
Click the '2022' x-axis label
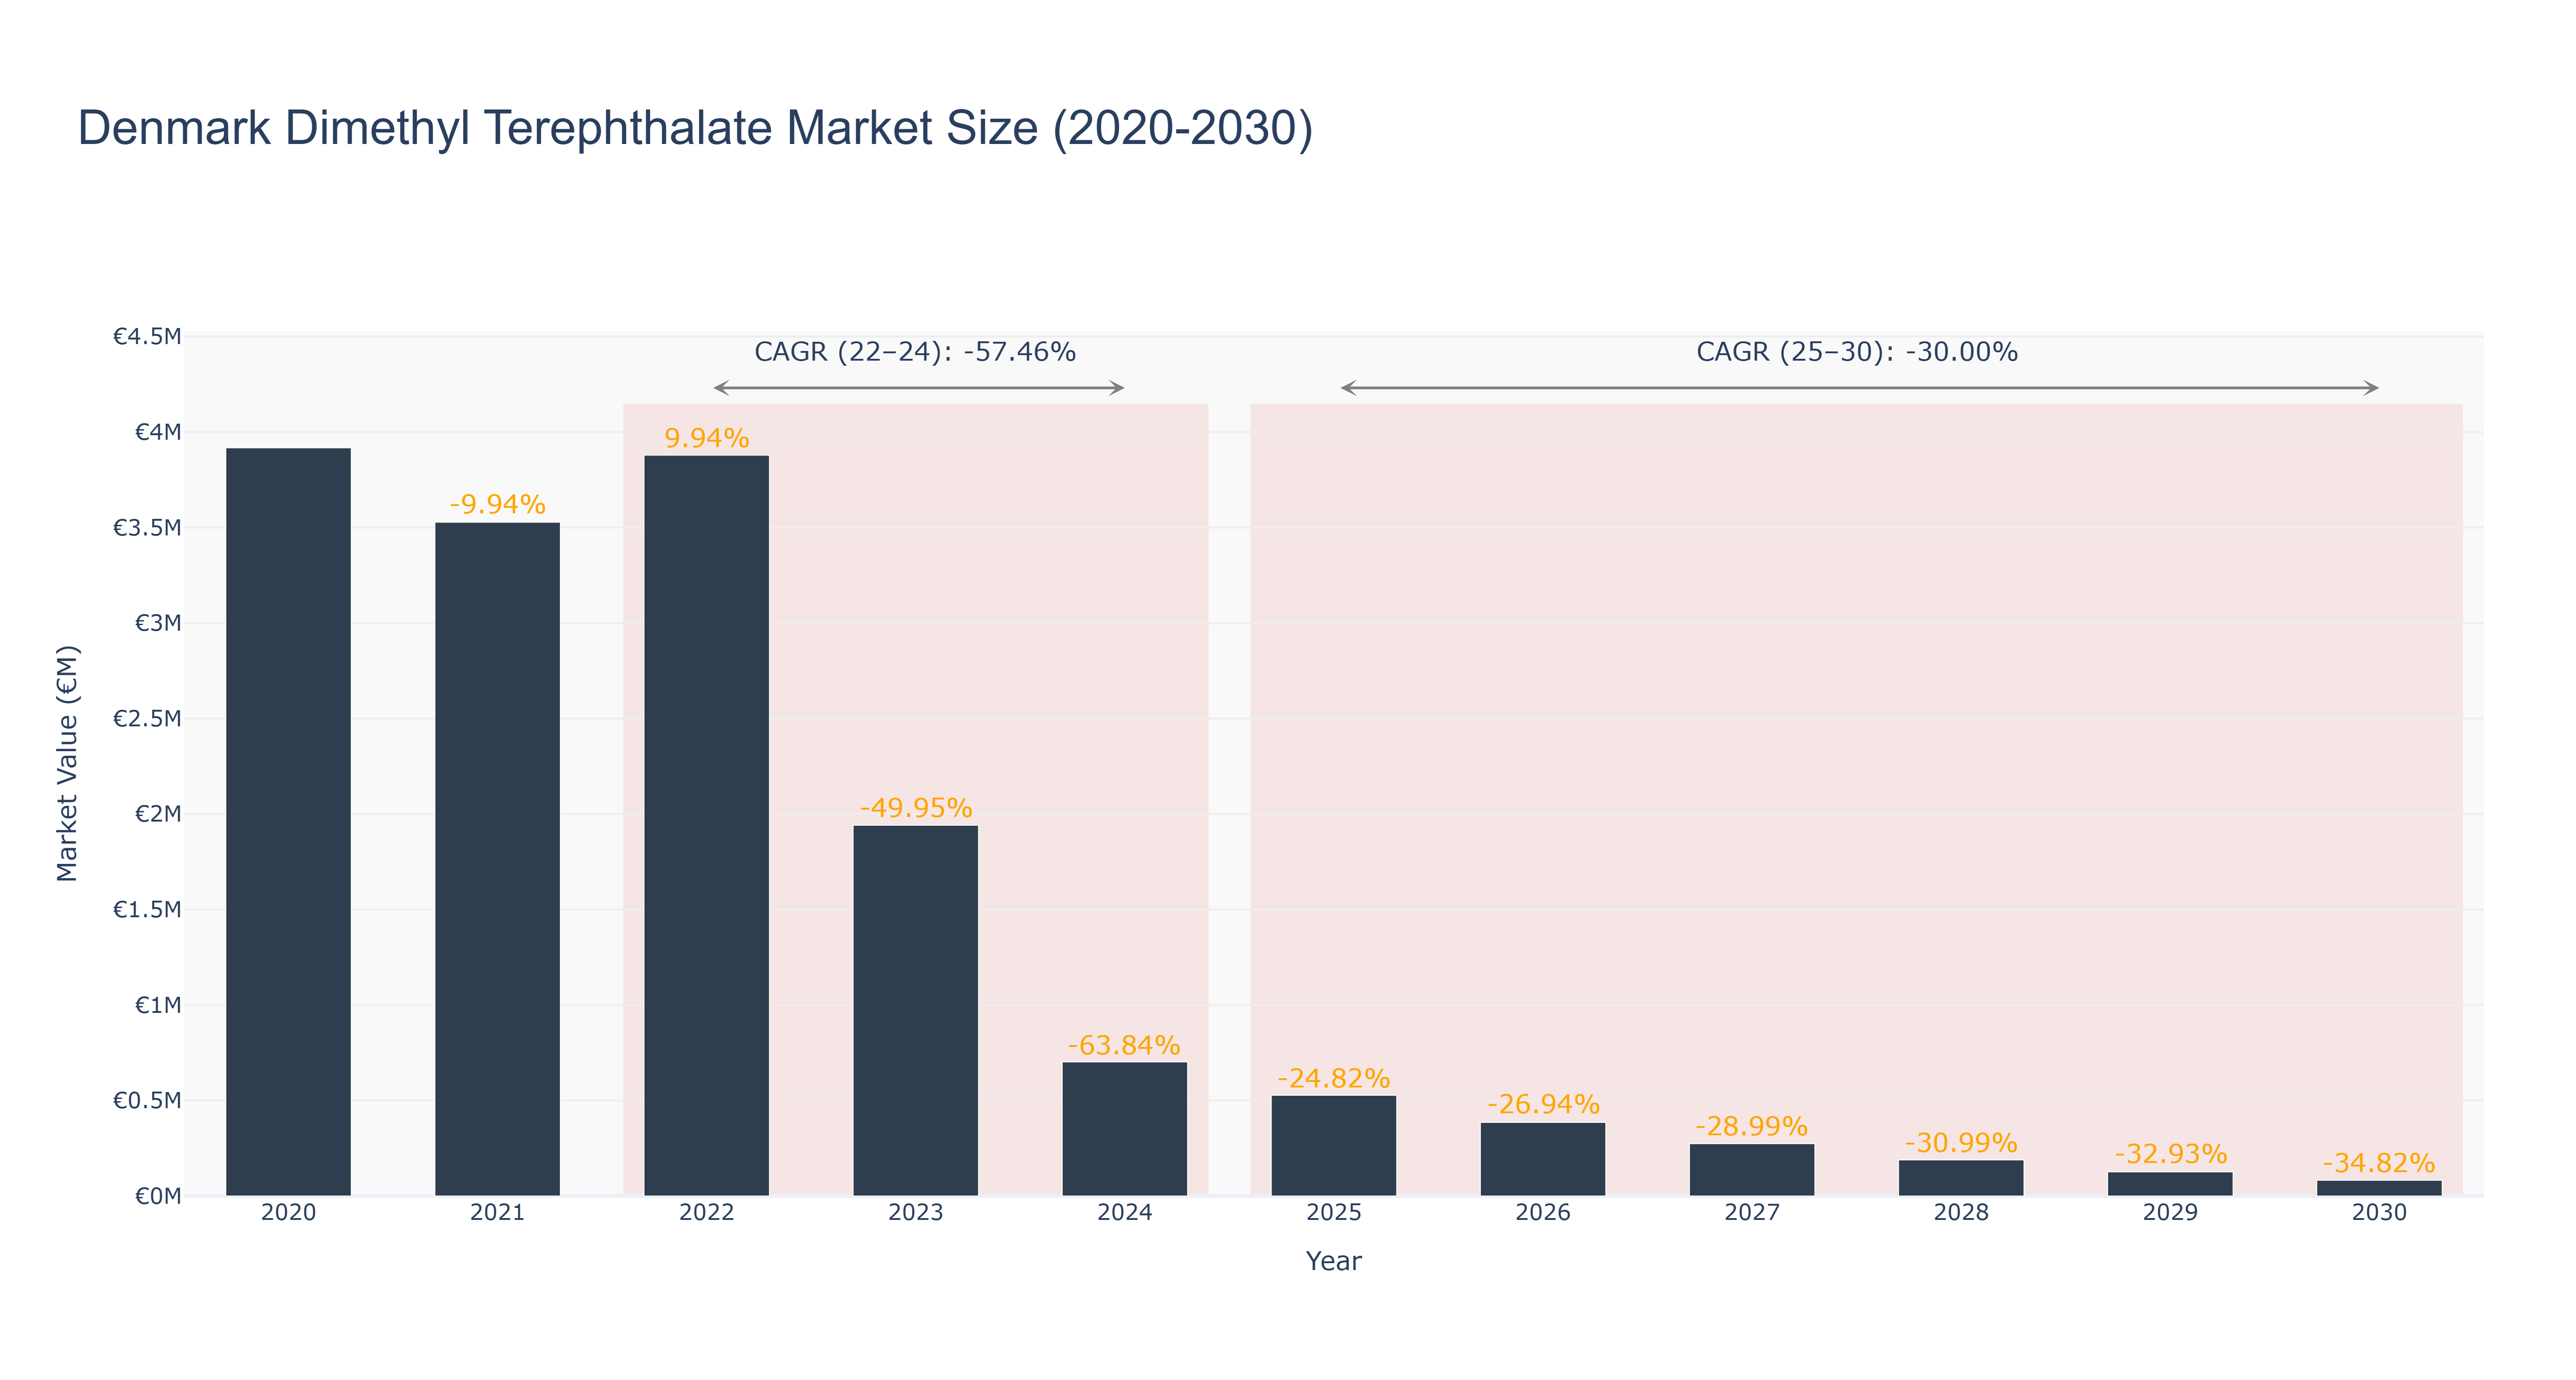pos(706,1213)
